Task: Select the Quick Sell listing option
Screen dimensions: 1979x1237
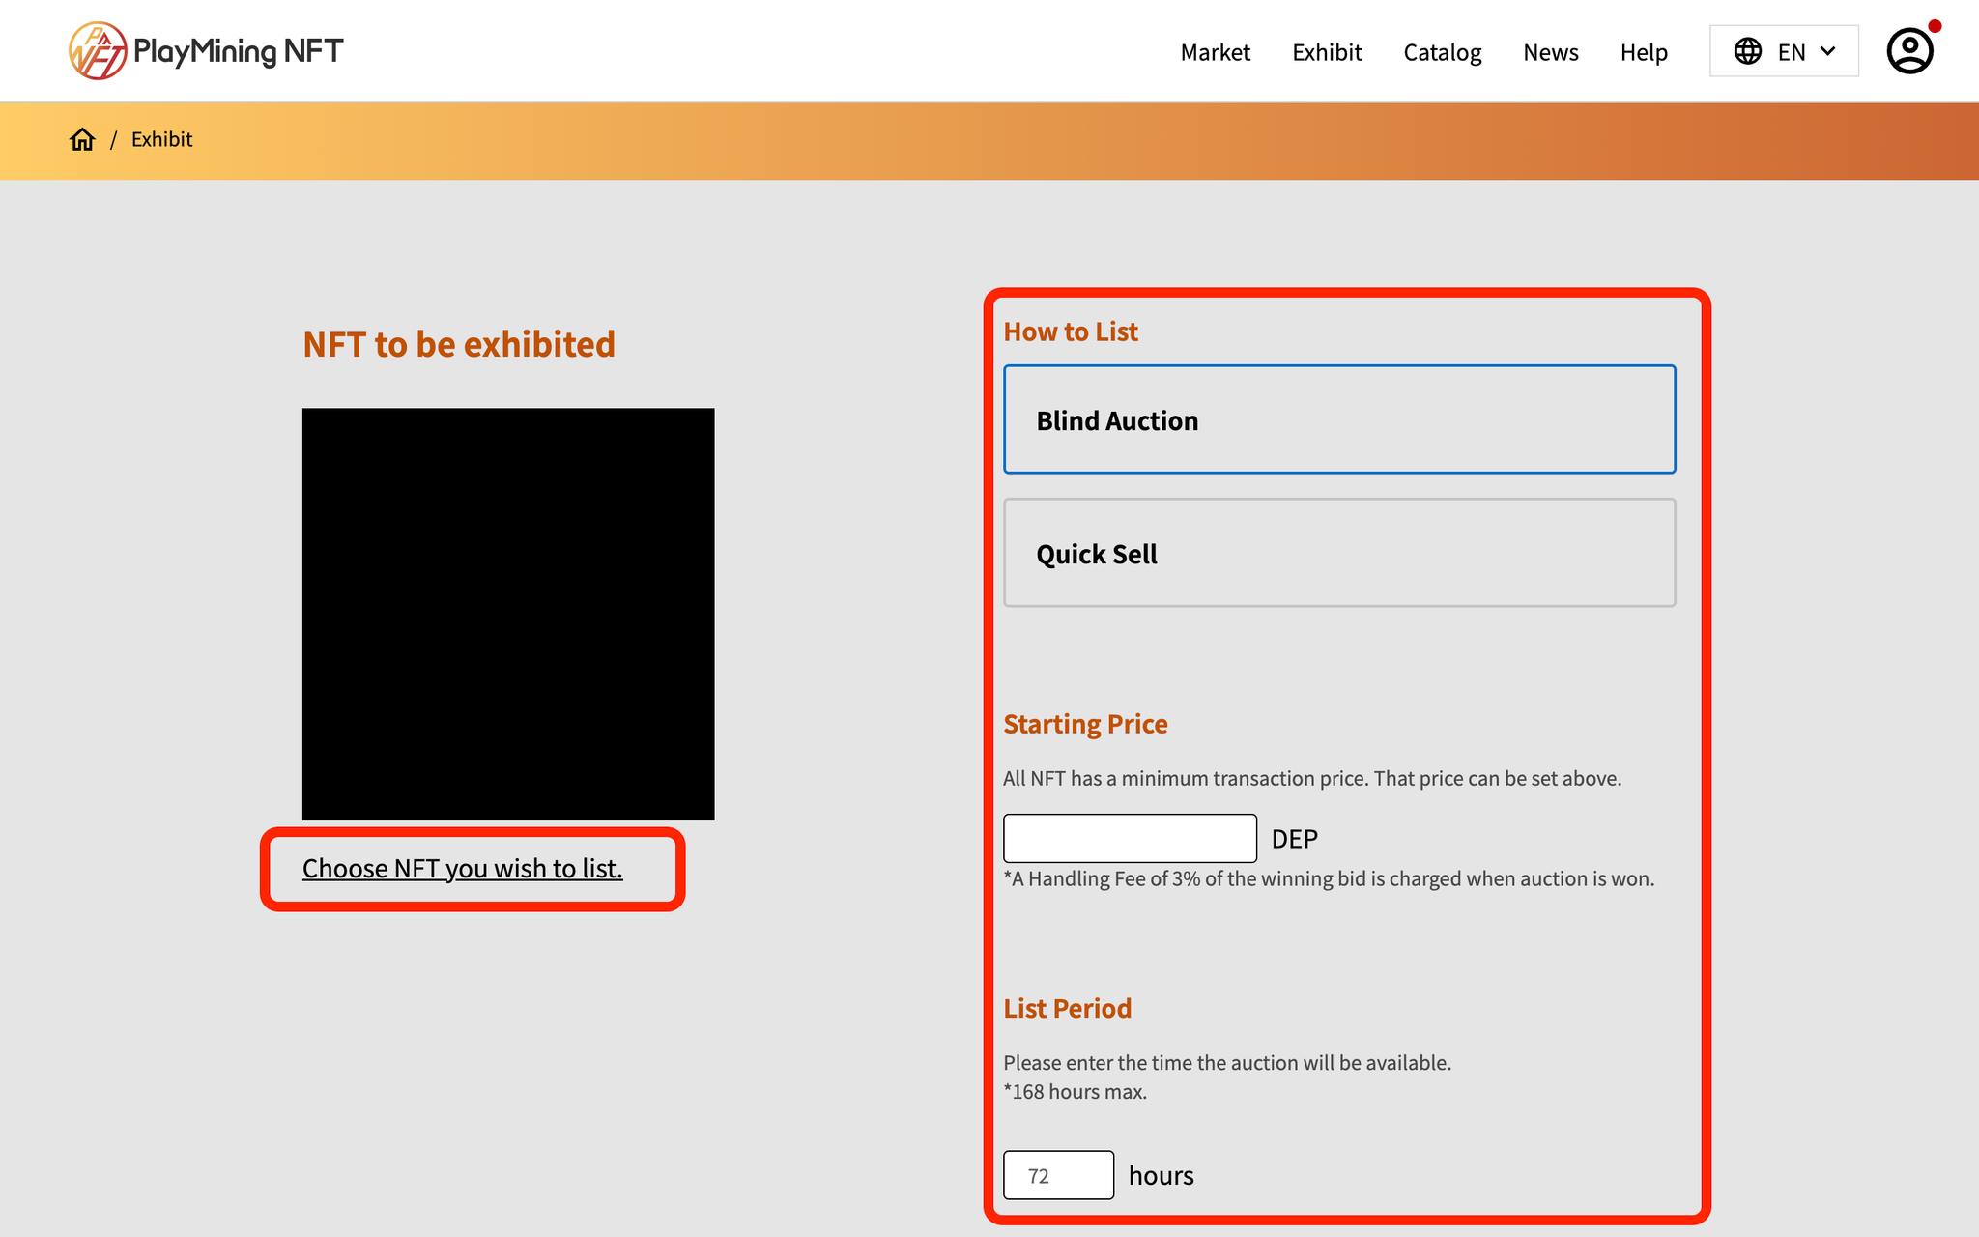Action: coord(1338,553)
